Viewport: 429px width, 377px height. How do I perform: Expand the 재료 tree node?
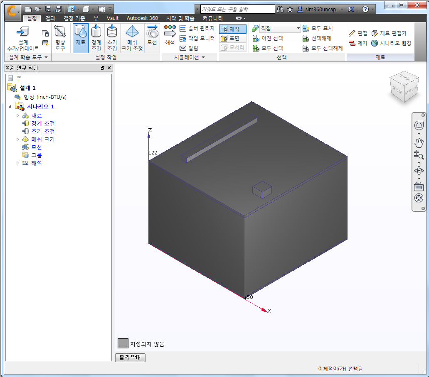(x=18, y=115)
